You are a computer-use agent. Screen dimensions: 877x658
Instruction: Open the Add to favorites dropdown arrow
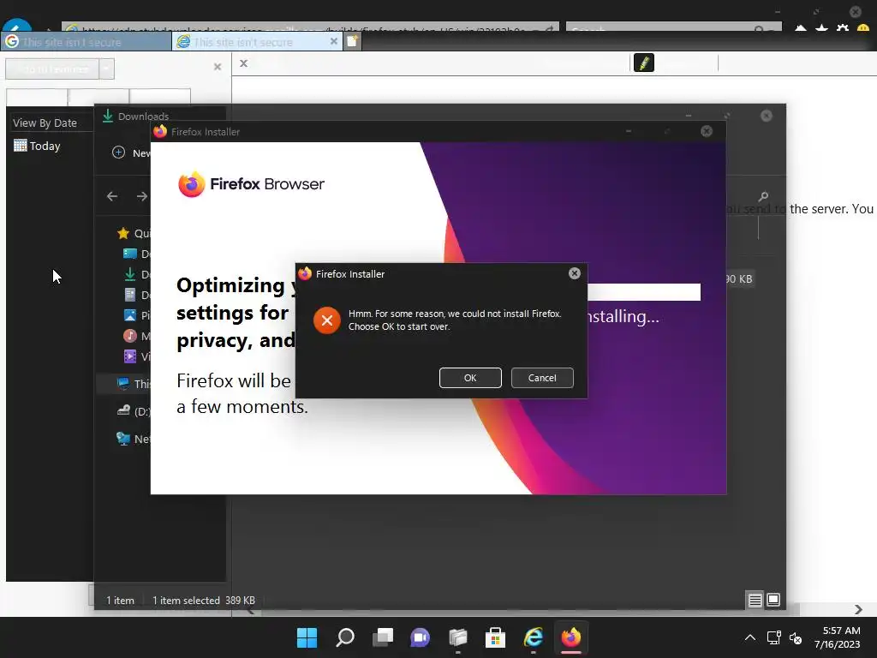click(106, 69)
